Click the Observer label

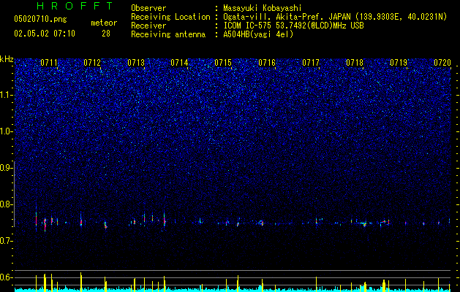[148, 8]
